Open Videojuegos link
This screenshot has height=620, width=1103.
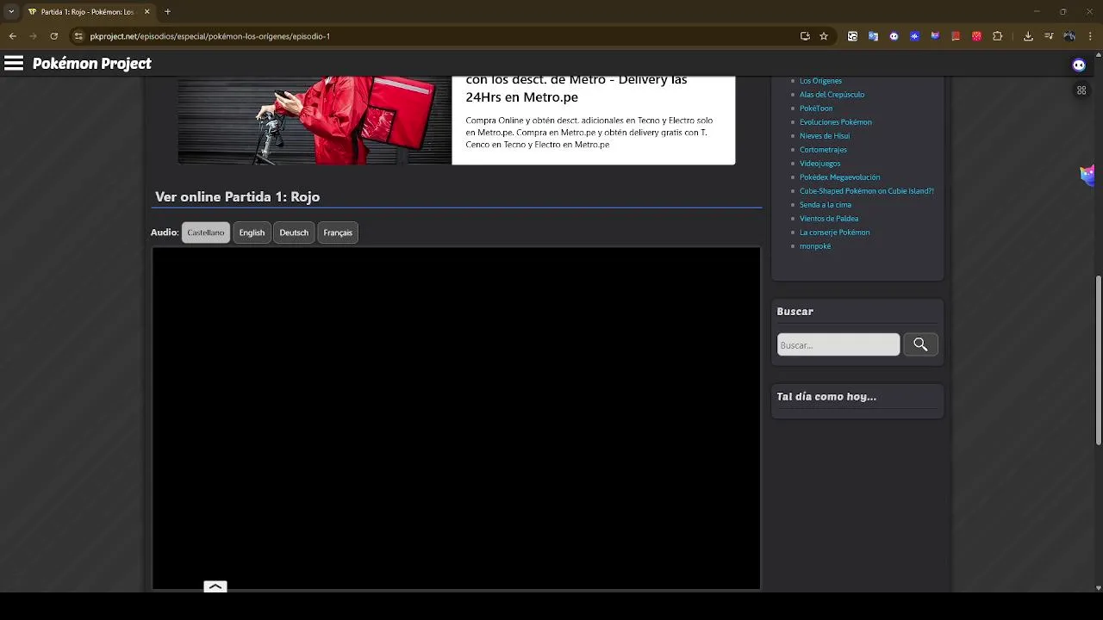(819, 164)
